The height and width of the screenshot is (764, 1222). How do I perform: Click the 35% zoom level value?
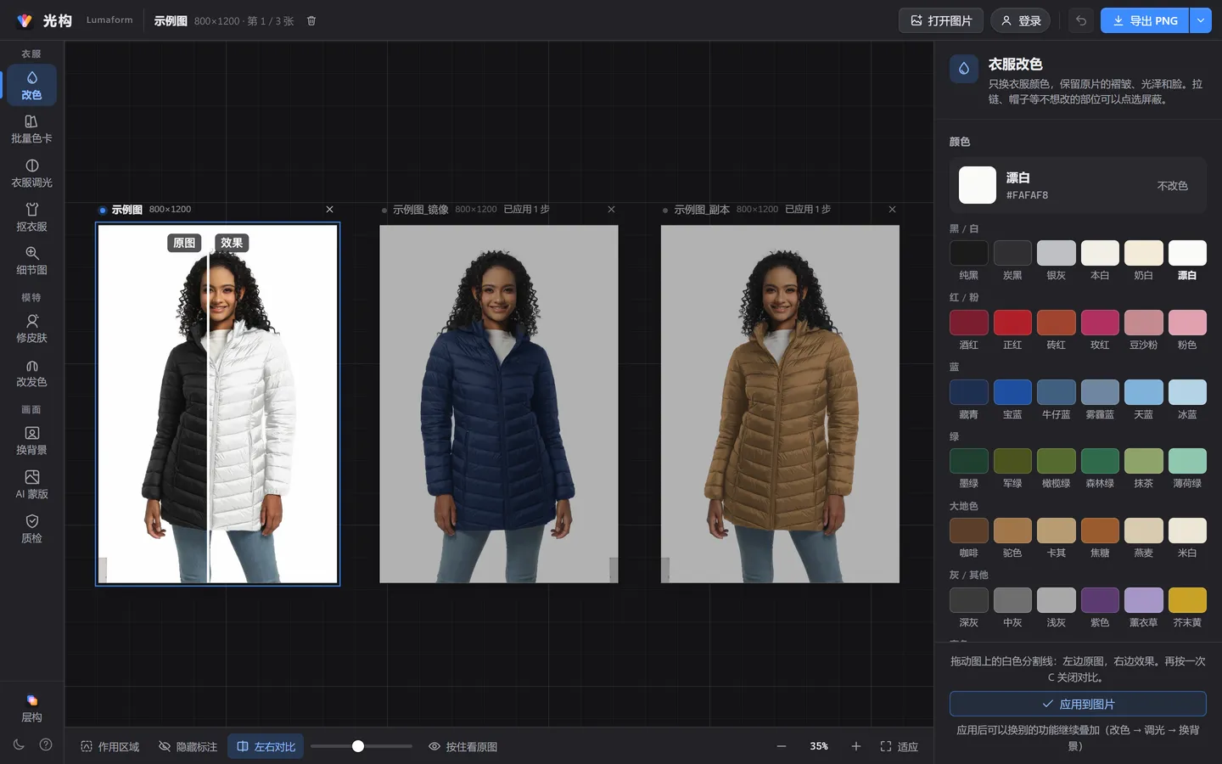point(819,746)
